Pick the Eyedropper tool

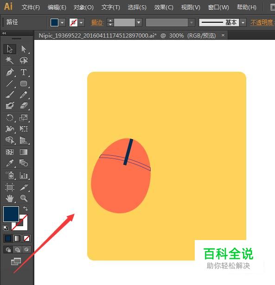pyautogui.click(x=10, y=163)
